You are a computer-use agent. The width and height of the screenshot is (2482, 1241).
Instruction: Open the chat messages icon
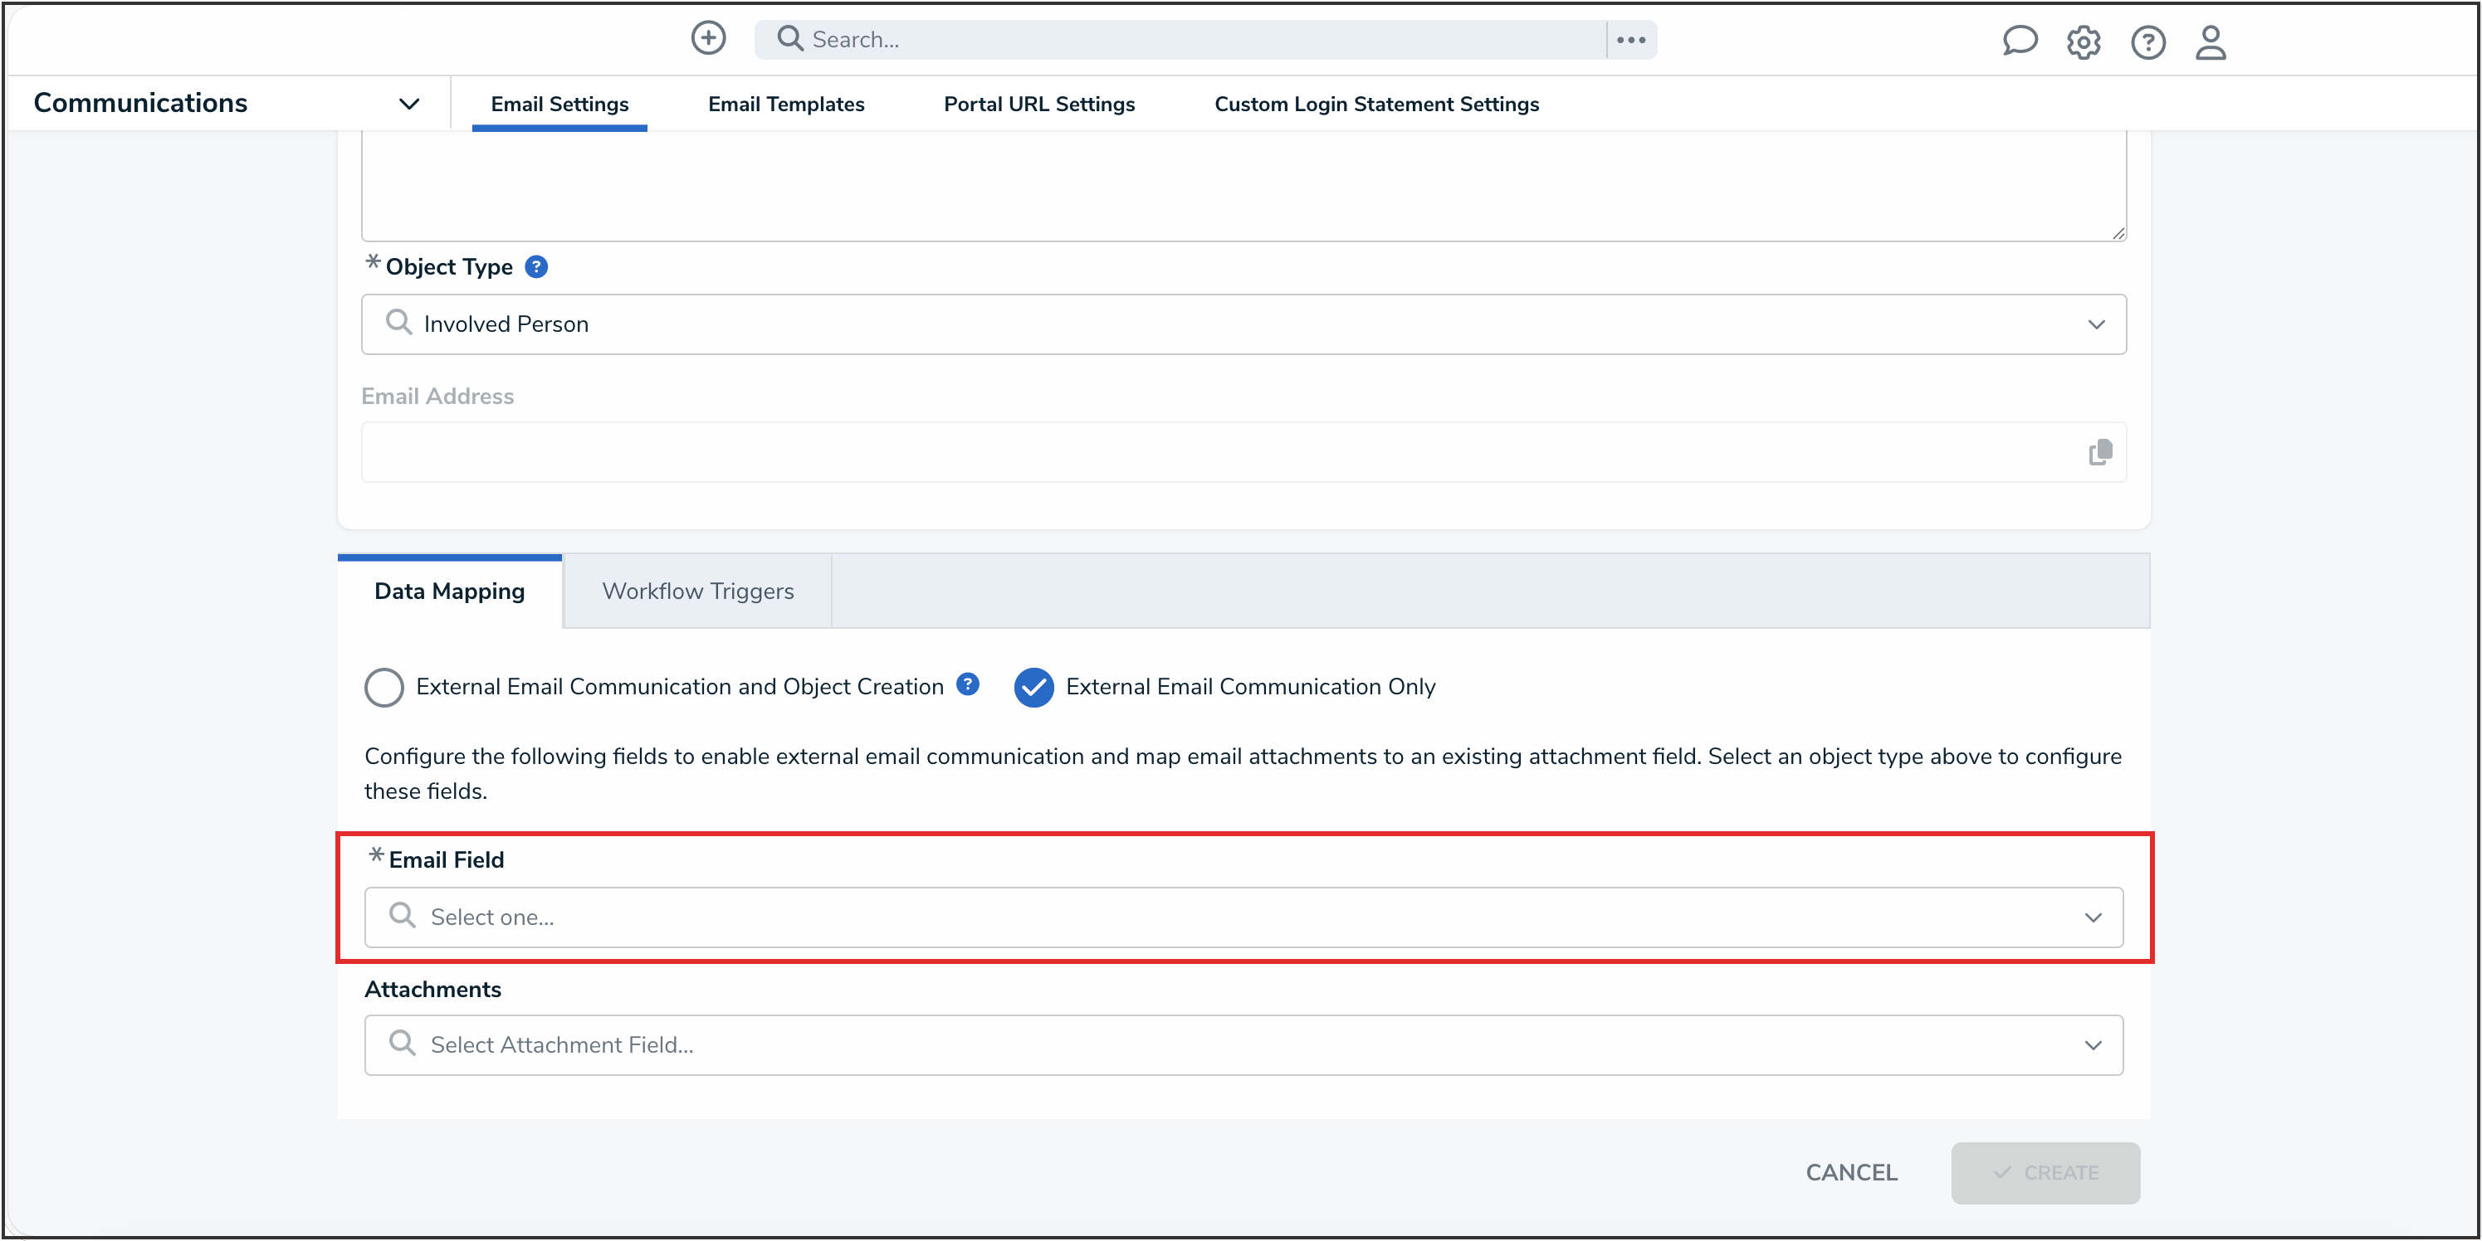[x=2020, y=41]
